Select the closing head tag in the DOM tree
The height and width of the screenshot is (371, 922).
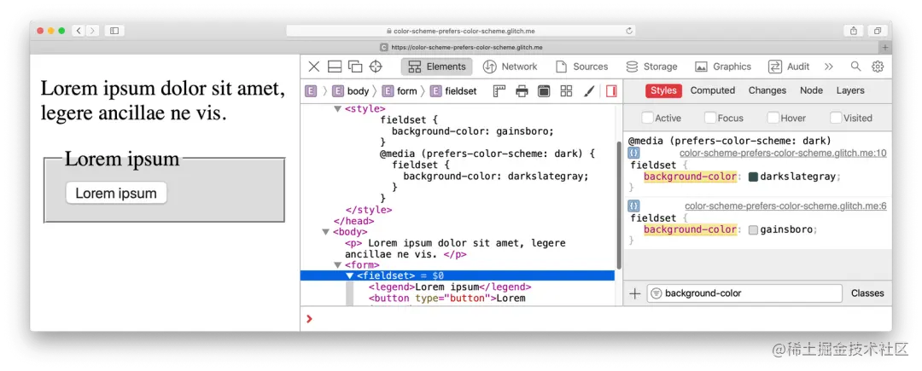tap(353, 221)
